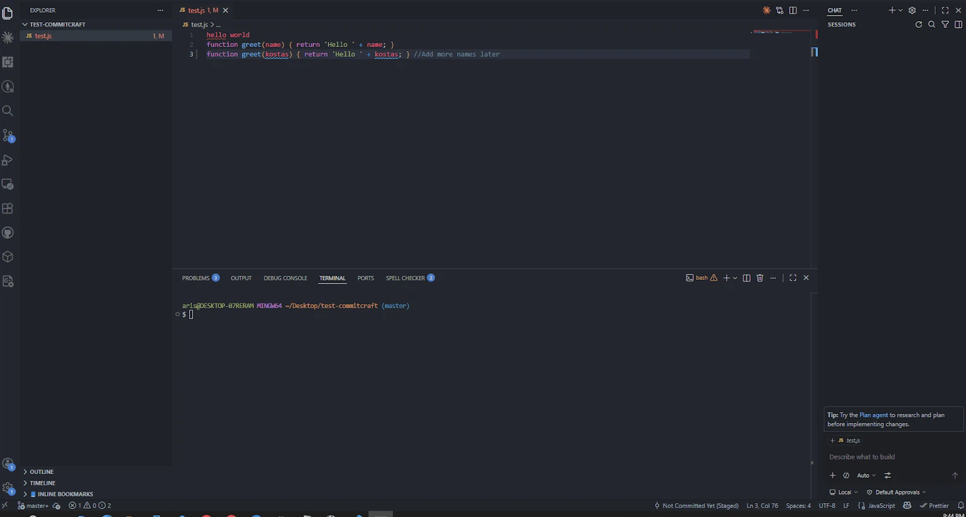The height and width of the screenshot is (517, 966).
Task: Click the Ethereum-style icon in activity bar
Action: point(8,86)
